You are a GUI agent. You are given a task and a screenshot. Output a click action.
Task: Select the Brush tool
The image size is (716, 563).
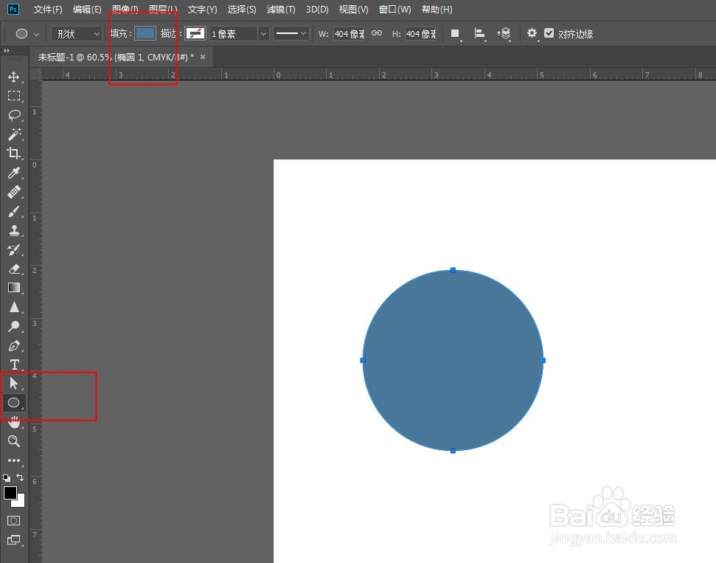point(14,211)
